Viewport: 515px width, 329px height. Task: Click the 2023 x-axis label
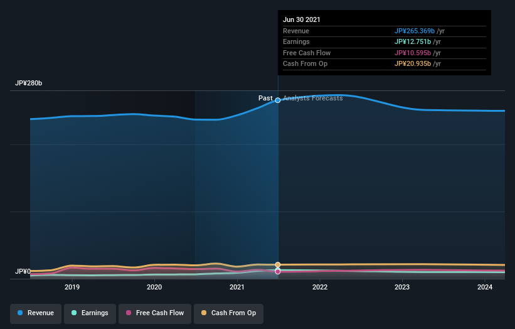pyautogui.click(x=402, y=288)
